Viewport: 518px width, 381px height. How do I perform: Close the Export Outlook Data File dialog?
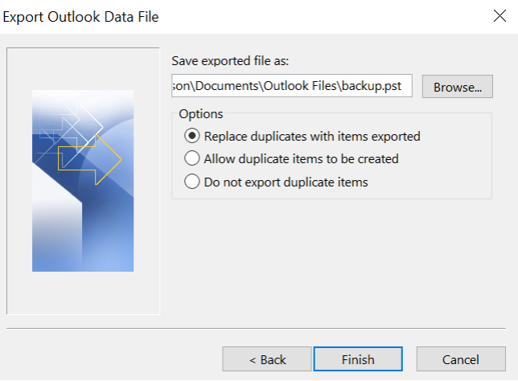(x=499, y=15)
